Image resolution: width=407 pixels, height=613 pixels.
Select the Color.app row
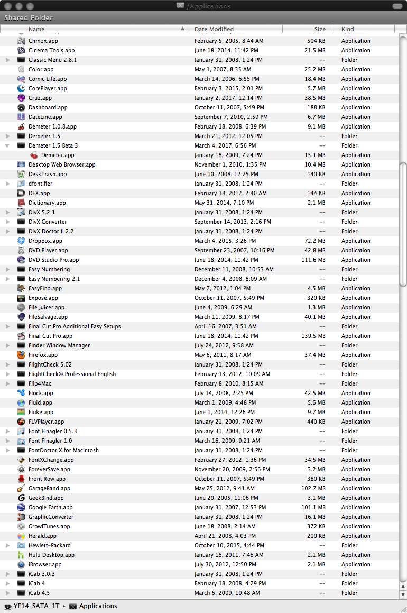click(200, 69)
